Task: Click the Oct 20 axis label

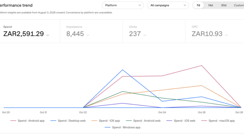Action: tap(6, 112)
